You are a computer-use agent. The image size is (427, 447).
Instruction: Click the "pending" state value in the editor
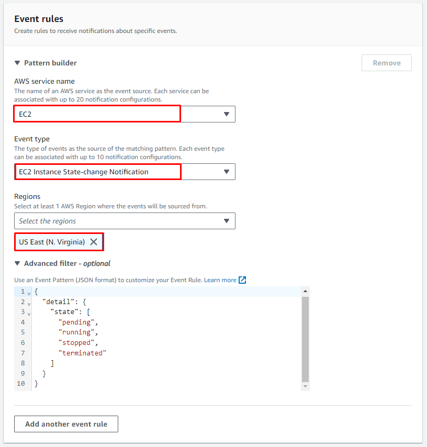[78, 322]
